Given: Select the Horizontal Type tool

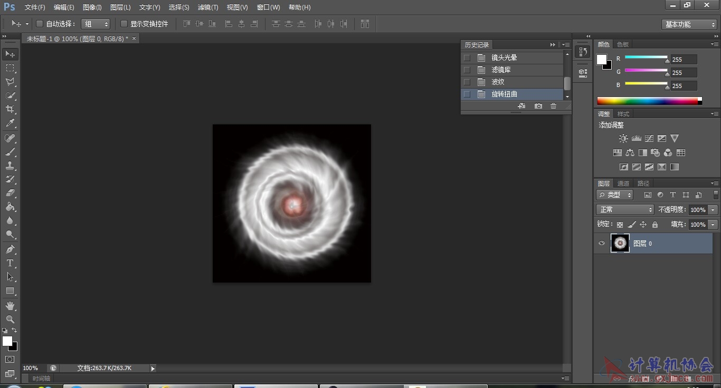Looking at the screenshot, I should [x=10, y=263].
